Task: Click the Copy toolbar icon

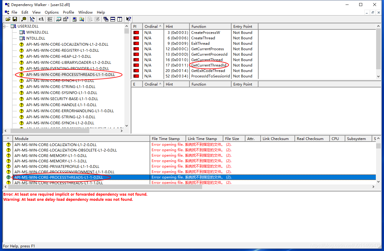Action: (24, 19)
